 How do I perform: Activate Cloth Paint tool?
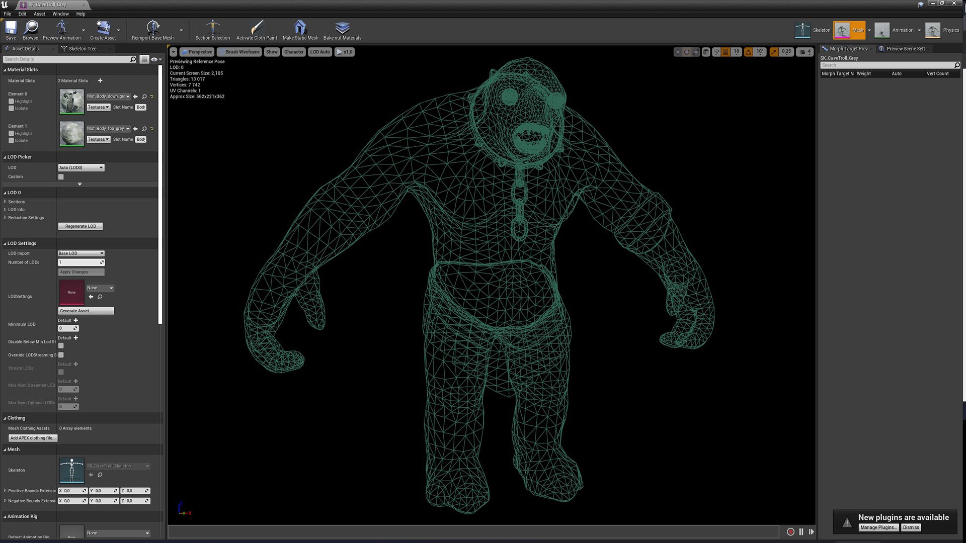point(257,30)
